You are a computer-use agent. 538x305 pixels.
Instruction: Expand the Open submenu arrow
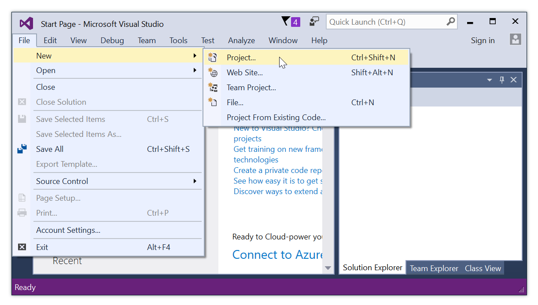(x=195, y=70)
